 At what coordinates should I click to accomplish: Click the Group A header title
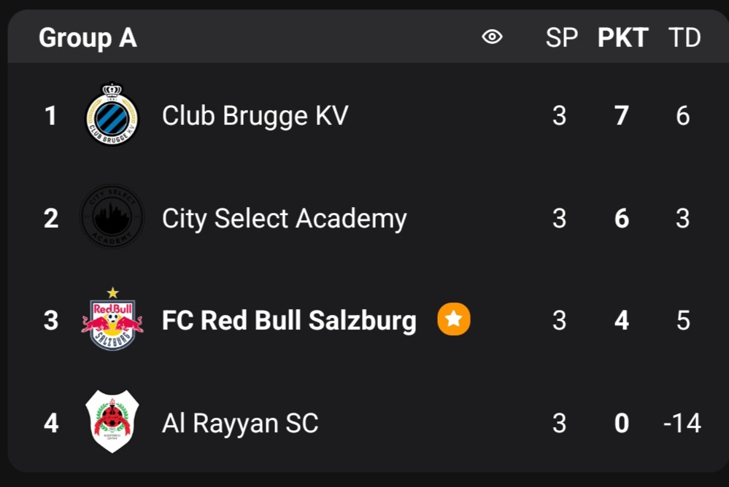pyautogui.click(x=88, y=38)
